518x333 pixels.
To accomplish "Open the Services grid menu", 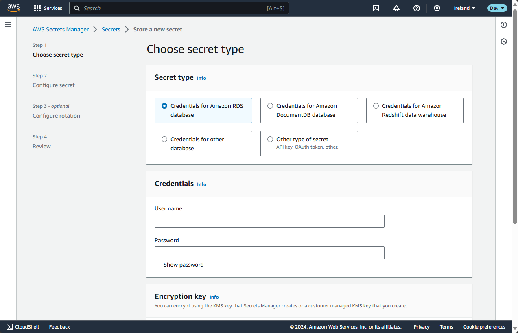I will pos(48,8).
